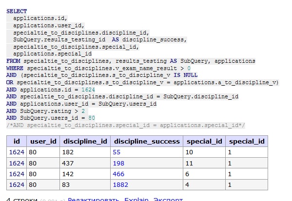Follow the discipline_success link 1882

point(120,185)
